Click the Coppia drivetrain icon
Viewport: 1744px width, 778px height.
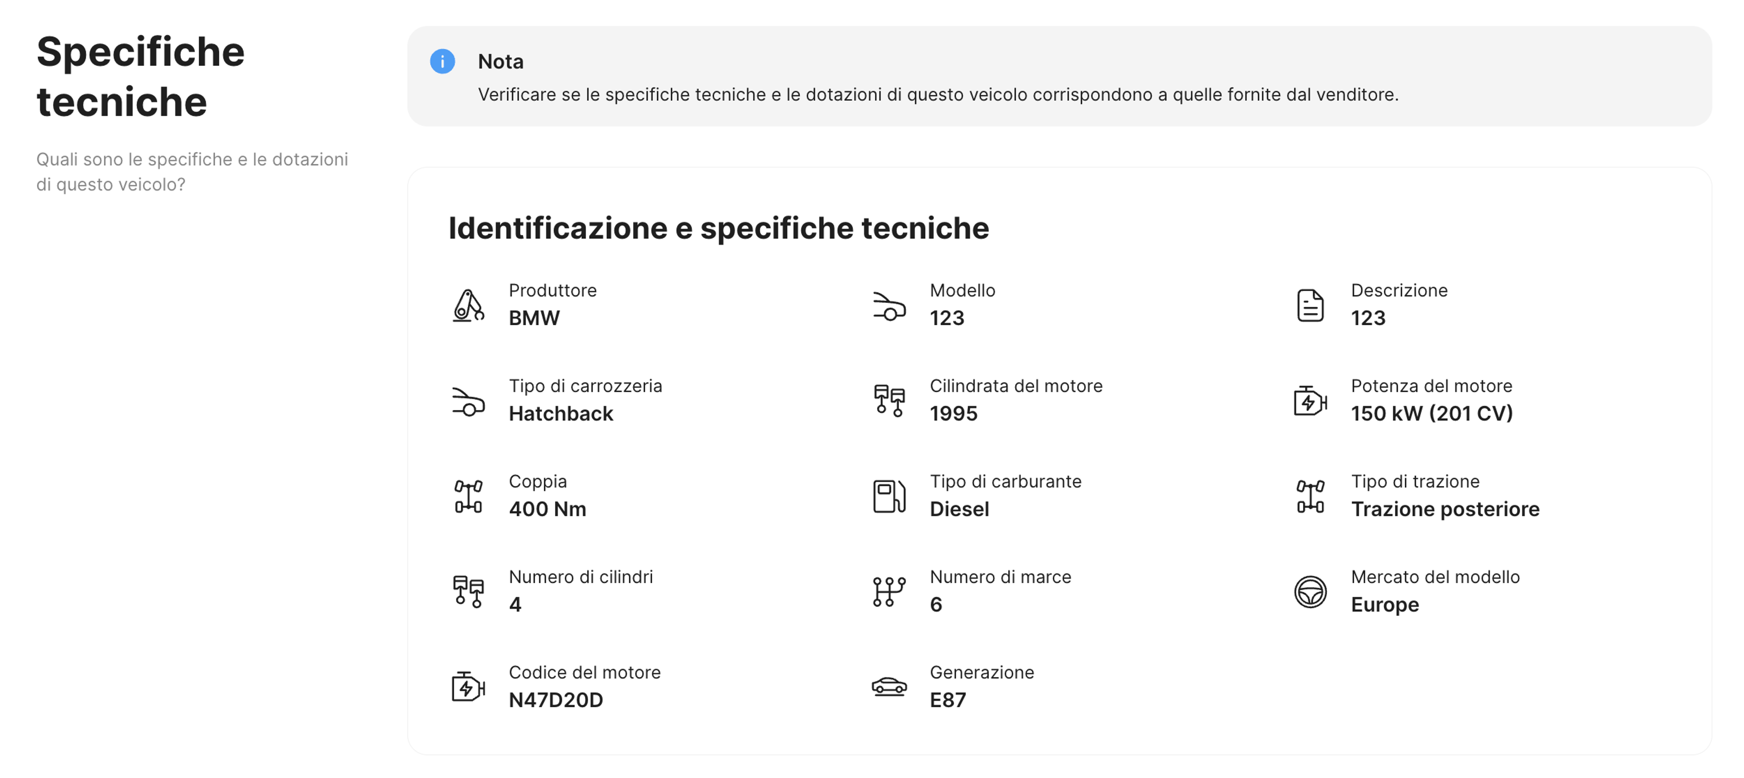click(x=469, y=496)
